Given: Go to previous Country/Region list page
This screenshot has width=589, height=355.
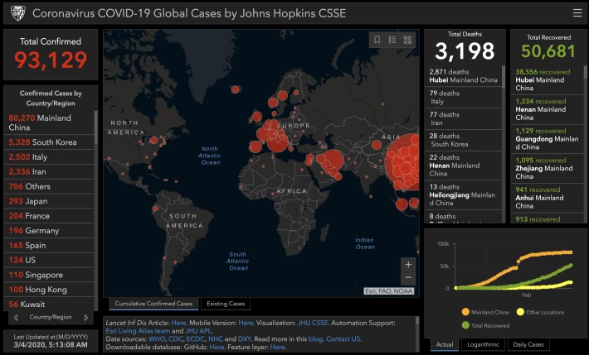Looking at the screenshot, I should (x=16, y=318).
